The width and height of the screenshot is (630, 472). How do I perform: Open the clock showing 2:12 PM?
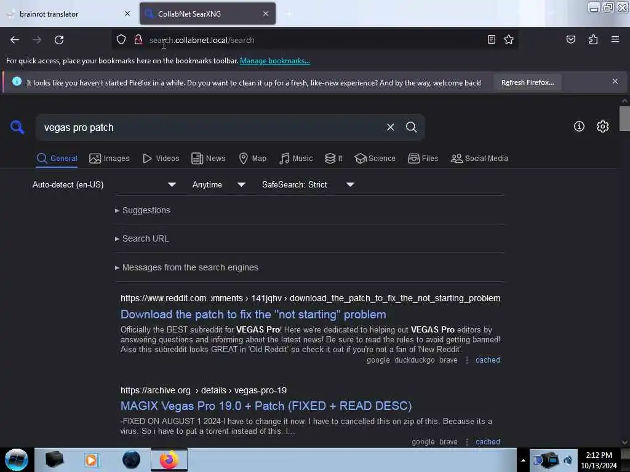pos(599,460)
